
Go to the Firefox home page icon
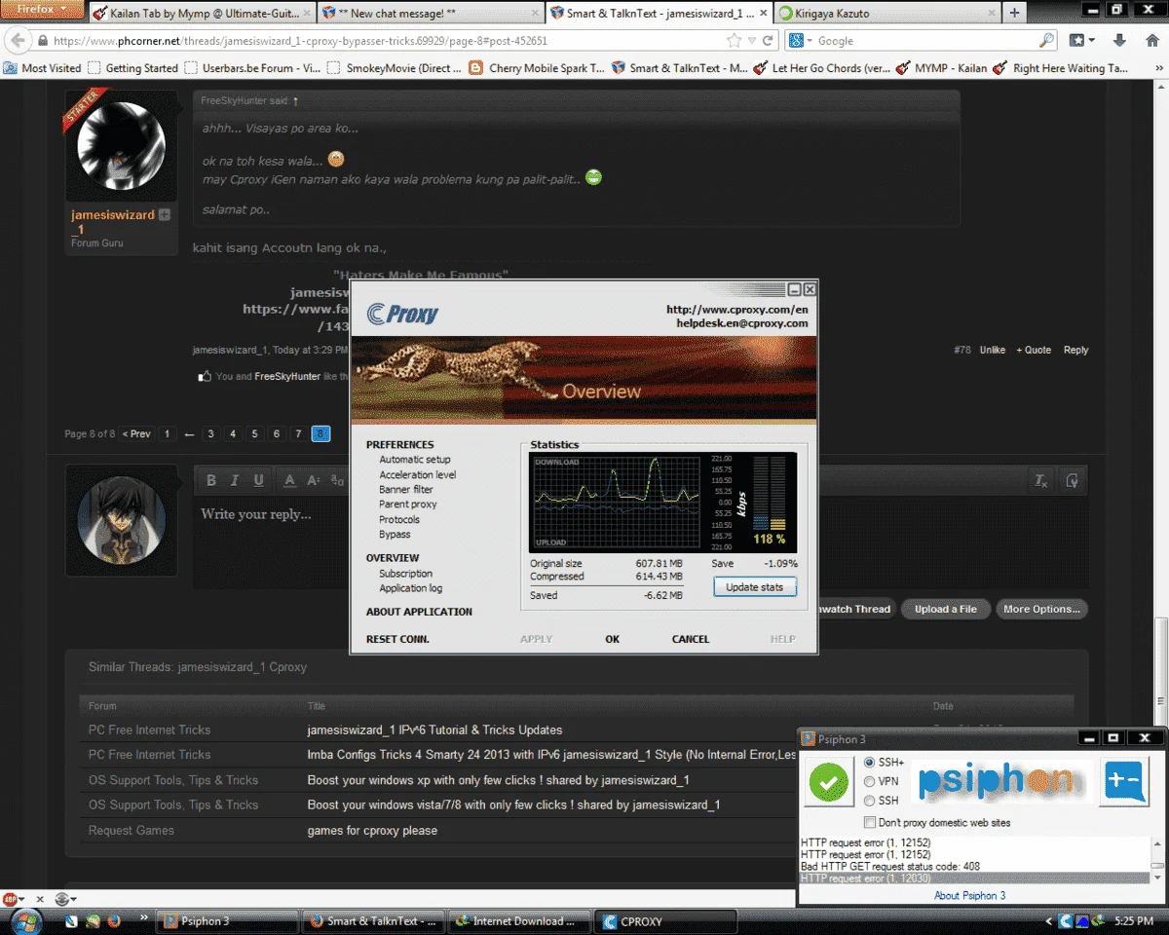click(x=1150, y=41)
